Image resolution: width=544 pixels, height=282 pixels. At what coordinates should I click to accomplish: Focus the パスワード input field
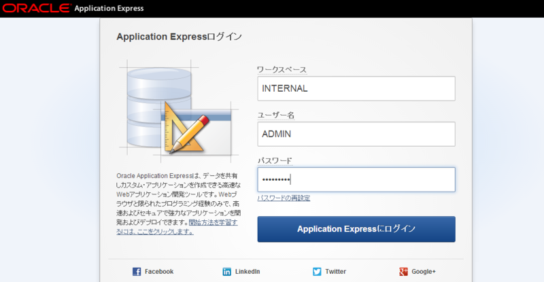[356, 179]
